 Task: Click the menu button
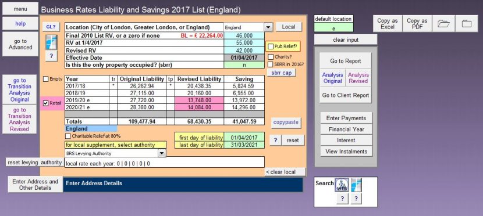coord(20,9)
